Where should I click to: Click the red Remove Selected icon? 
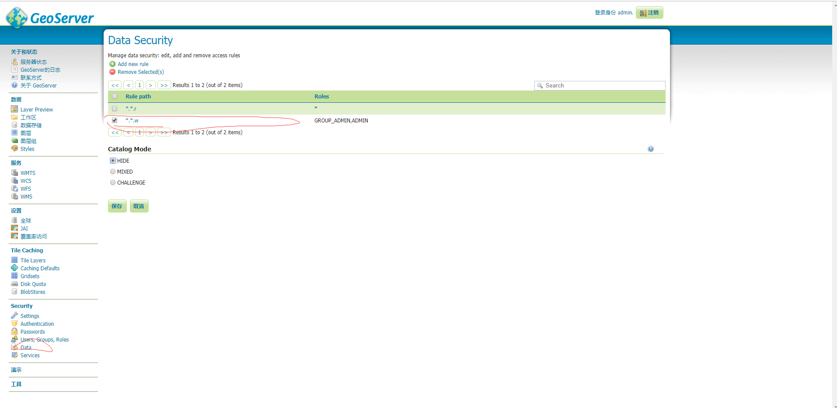[x=112, y=72]
